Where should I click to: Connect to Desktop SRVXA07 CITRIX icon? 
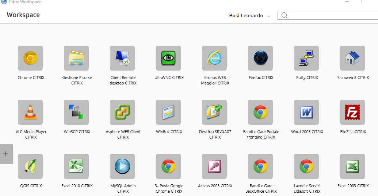click(214, 112)
